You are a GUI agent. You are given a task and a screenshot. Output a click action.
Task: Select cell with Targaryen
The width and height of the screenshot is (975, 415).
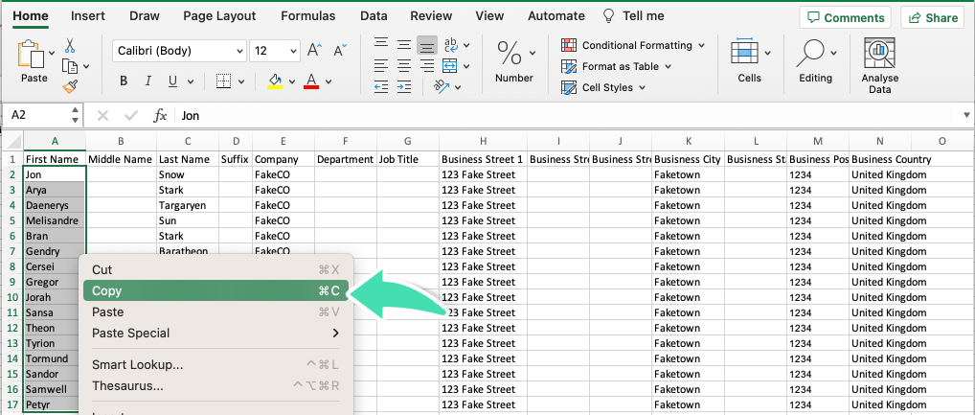coord(188,205)
